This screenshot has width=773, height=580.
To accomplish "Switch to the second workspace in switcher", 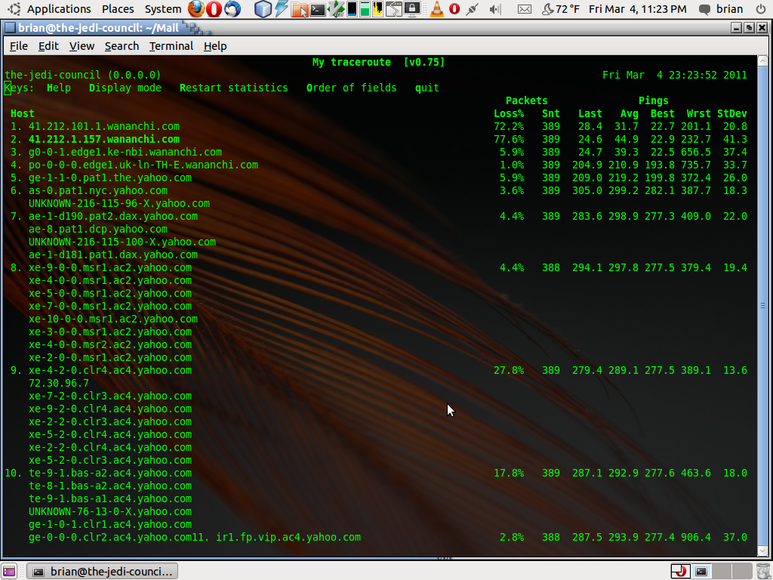I will pyautogui.click(x=701, y=571).
